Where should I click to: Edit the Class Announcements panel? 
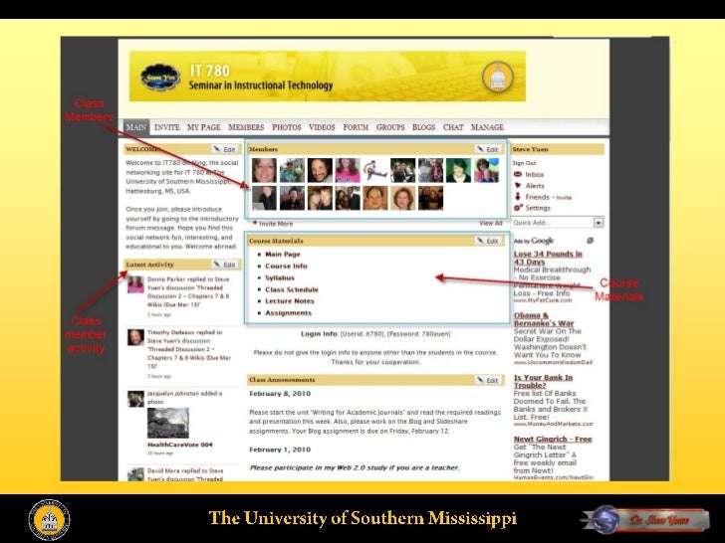pyautogui.click(x=488, y=380)
